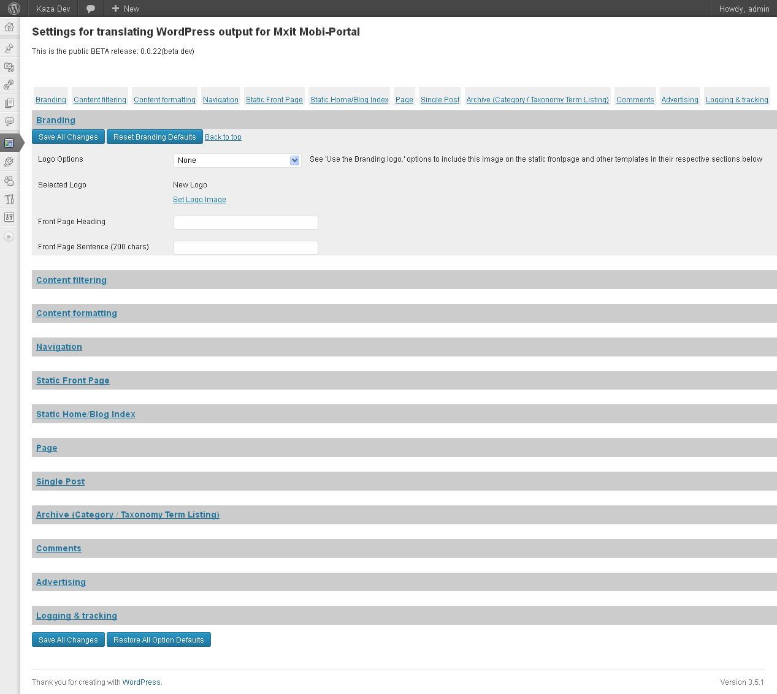This screenshot has width=777, height=694.
Task: Expand the Single Post section
Action: [61, 481]
